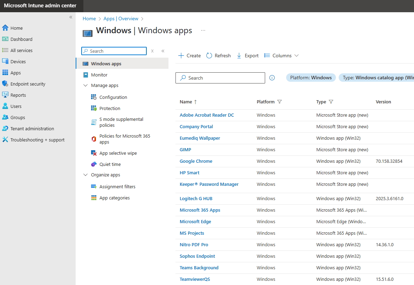The width and height of the screenshot is (414, 285).
Task: Click the Groups icon in sidebar
Action: 5,117
